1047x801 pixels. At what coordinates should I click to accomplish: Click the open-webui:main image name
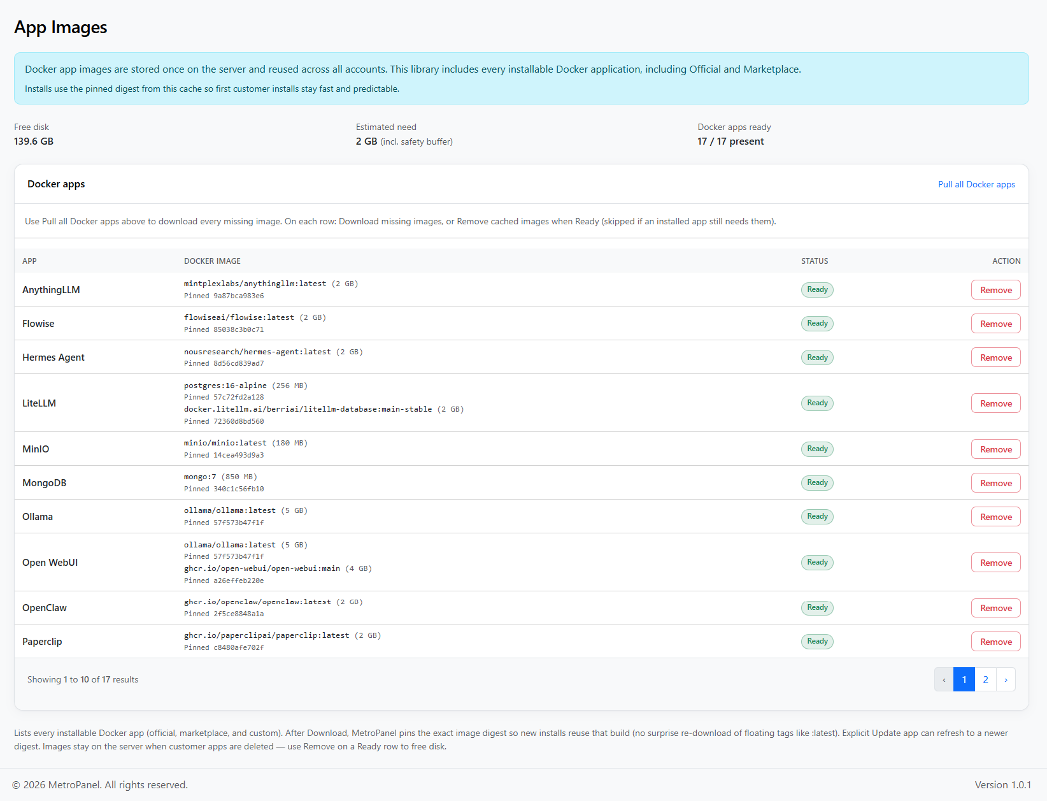point(262,568)
